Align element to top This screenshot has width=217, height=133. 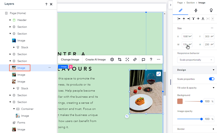pos(193,19)
